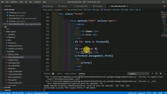Open the Selection menu
The height and width of the screenshot is (94, 167).
[x=14, y=2]
